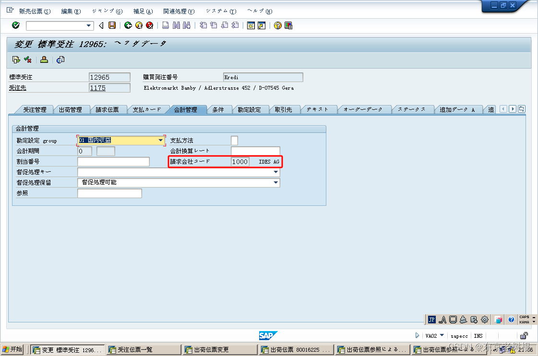Save the sales order with the Save icon
The height and width of the screenshot is (356, 538).
point(111,25)
